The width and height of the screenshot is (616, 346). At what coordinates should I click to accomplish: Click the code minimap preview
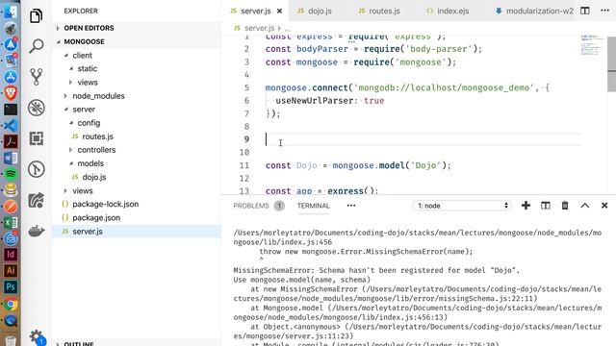[x=592, y=45]
